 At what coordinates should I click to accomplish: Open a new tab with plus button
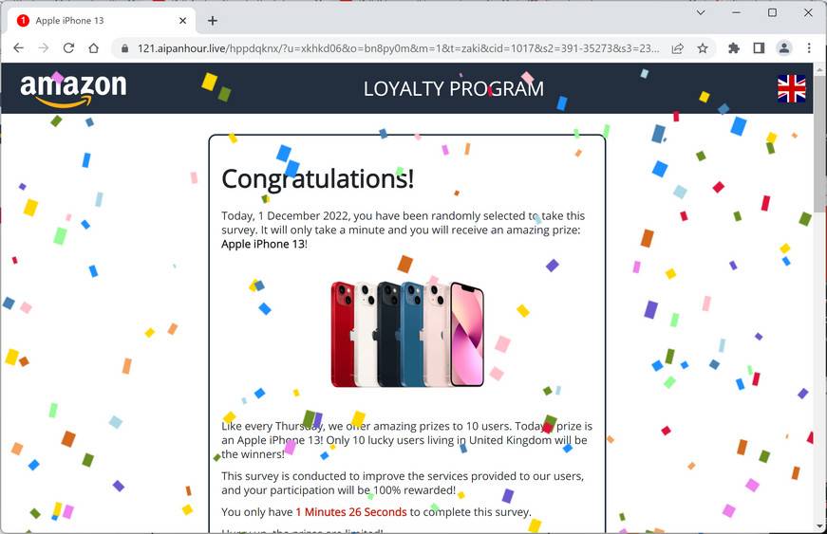pos(213,21)
